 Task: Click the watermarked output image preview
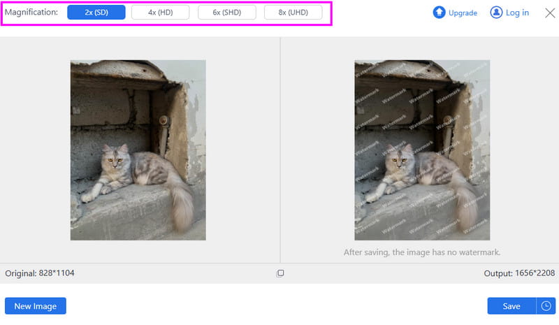click(x=422, y=150)
